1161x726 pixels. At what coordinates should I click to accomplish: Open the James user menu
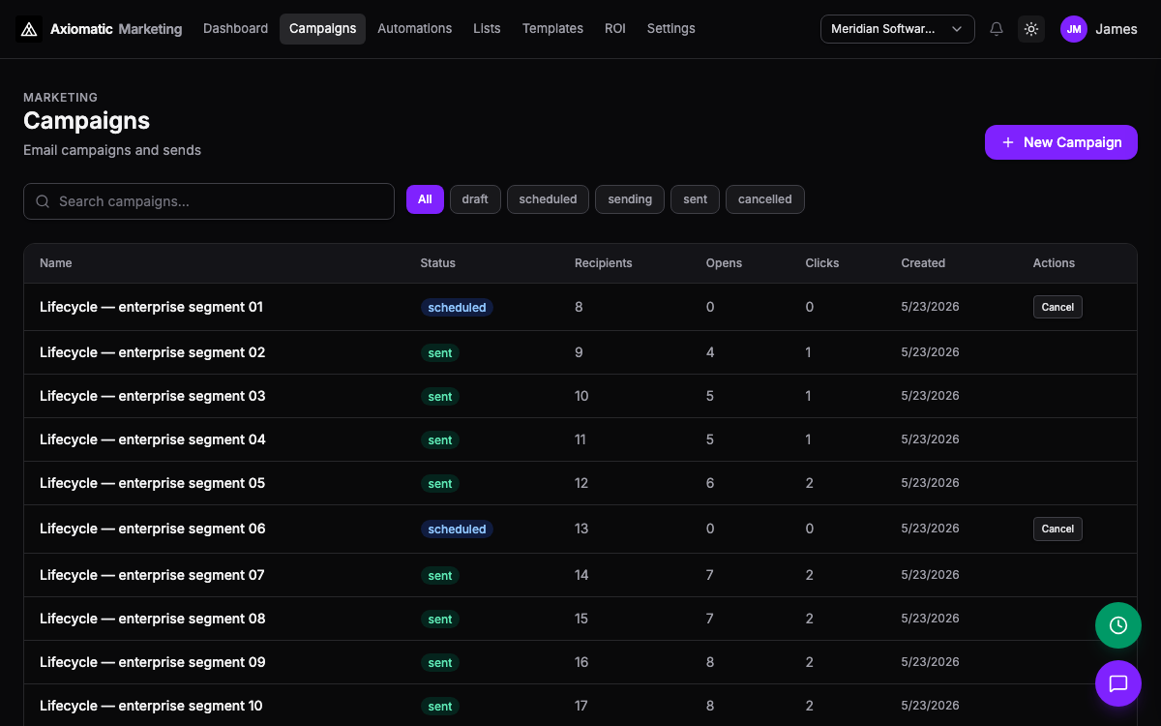pyautogui.click(x=1116, y=29)
